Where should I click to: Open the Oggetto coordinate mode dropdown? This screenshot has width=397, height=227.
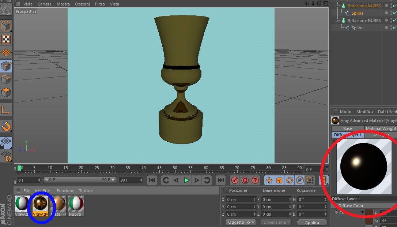tap(241, 222)
